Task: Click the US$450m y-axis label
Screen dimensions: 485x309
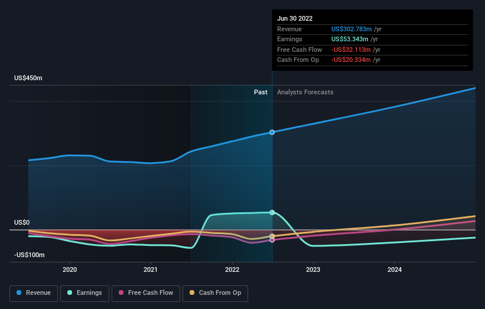Action: tap(28, 78)
